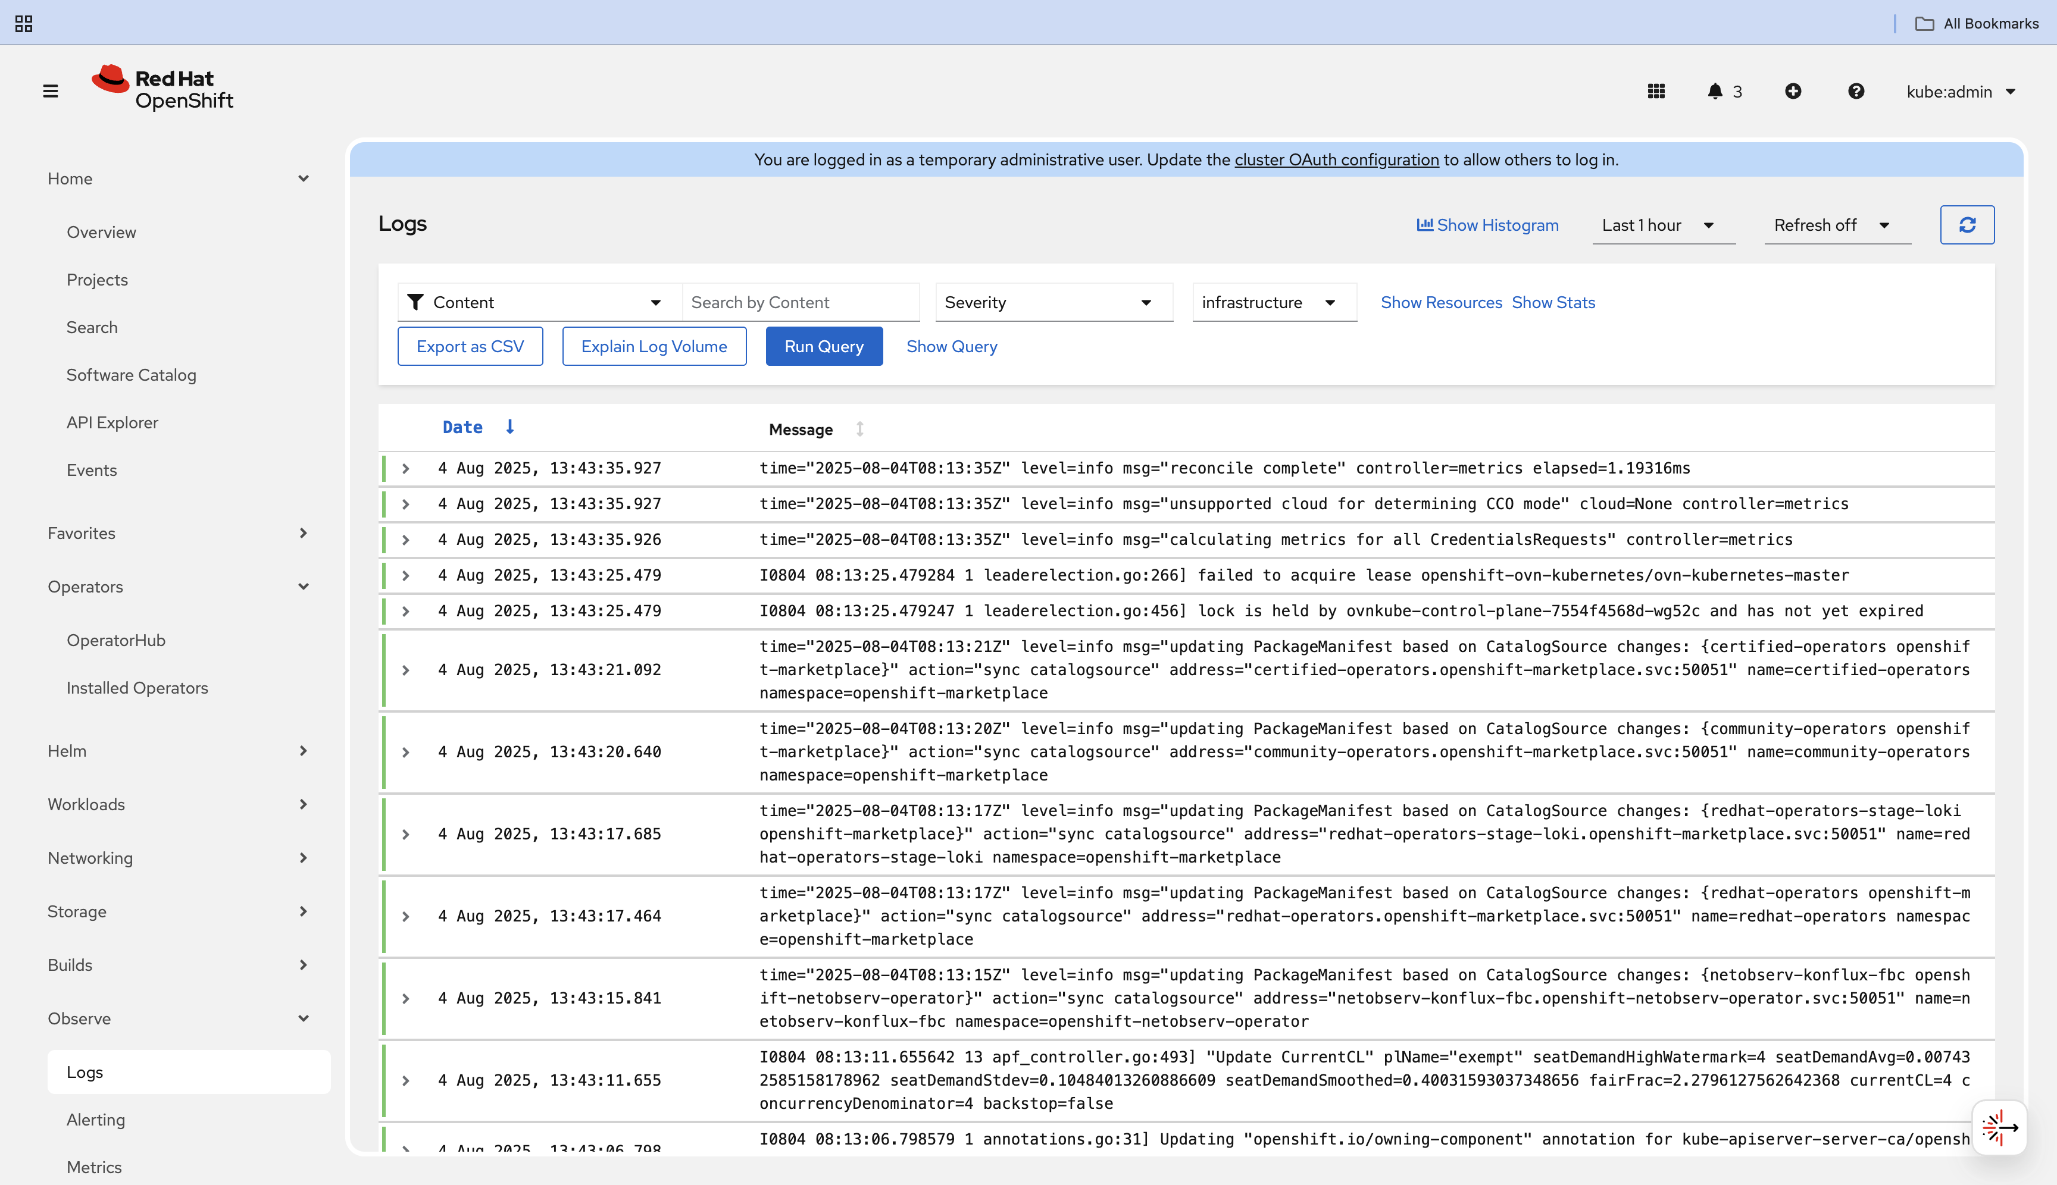This screenshot has width=2057, height=1185.
Task: Open the help question mark icon
Action: (1856, 91)
